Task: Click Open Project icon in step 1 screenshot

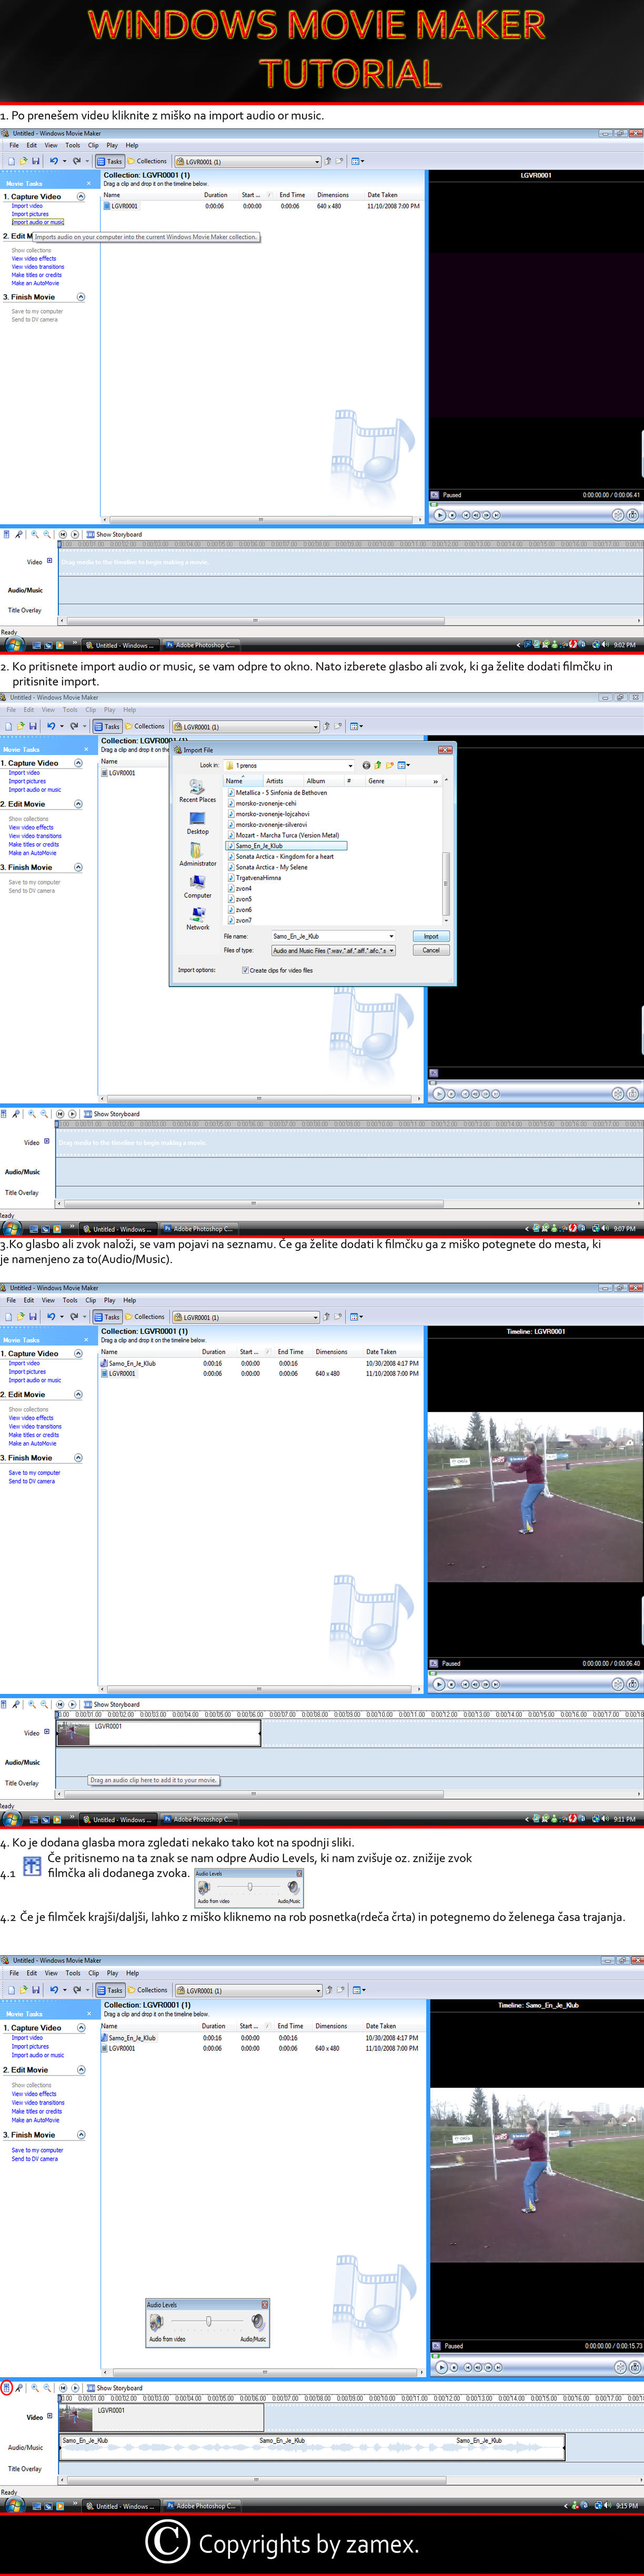Action: tap(23, 160)
